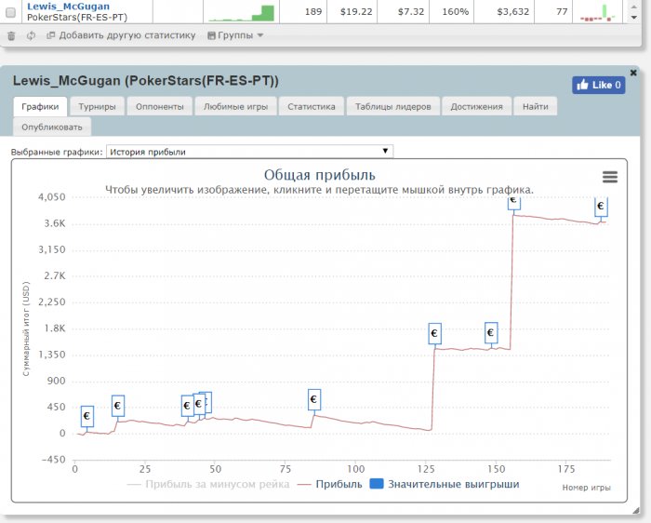Open the Любимые игры tab
The width and height of the screenshot is (651, 523).
[x=235, y=106]
